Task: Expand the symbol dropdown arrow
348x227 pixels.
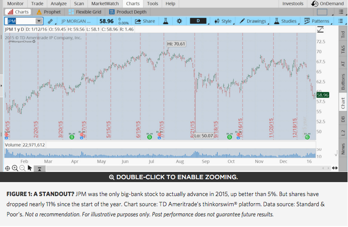Action: coord(39,21)
